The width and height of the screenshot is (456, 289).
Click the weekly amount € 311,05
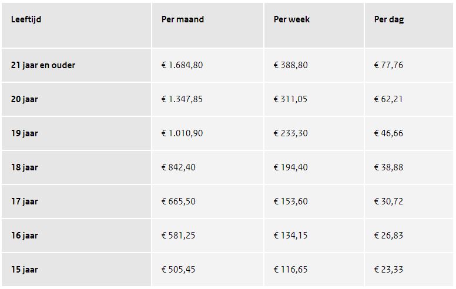pyautogui.click(x=290, y=99)
